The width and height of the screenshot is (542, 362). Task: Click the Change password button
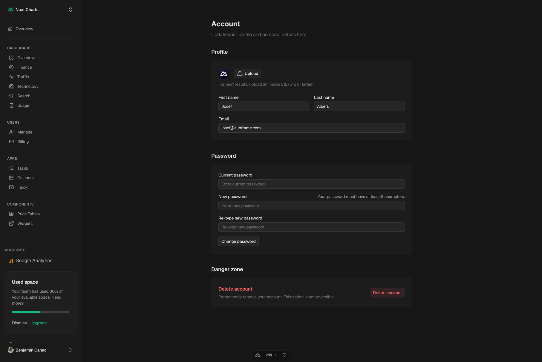[238, 241]
